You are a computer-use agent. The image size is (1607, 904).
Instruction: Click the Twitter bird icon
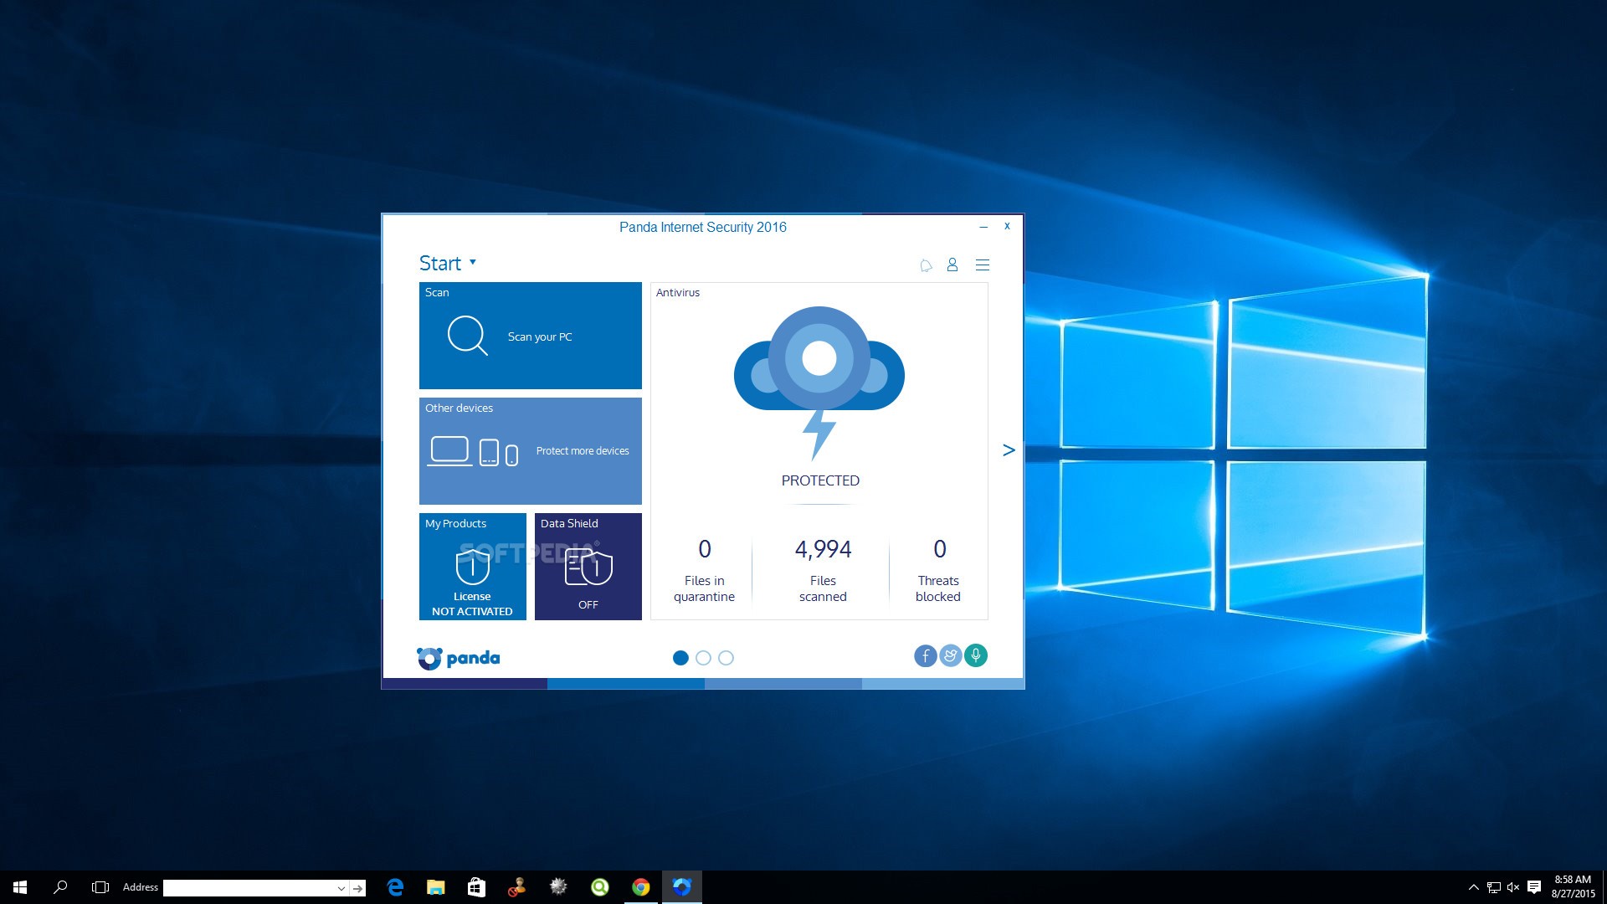(x=951, y=656)
